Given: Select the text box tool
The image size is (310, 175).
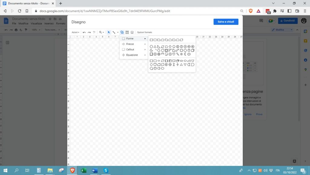Looking at the screenshot, I should [127, 32].
